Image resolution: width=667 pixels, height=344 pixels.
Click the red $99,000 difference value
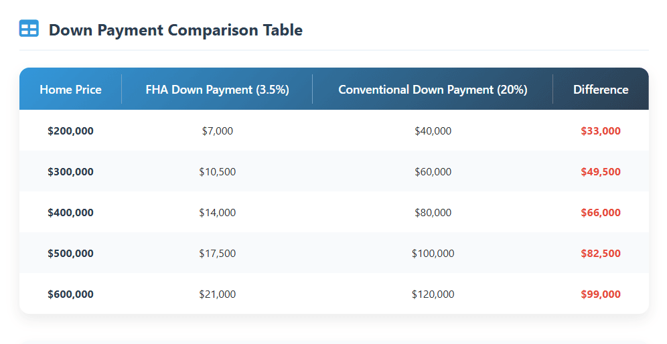pyautogui.click(x=601, y=294)
